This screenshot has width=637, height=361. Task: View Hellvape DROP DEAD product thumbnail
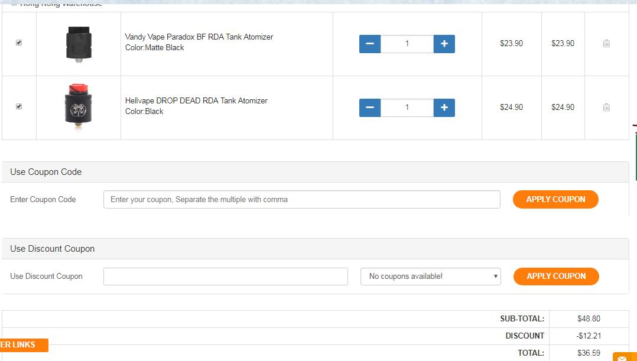[x=79, y=107]
